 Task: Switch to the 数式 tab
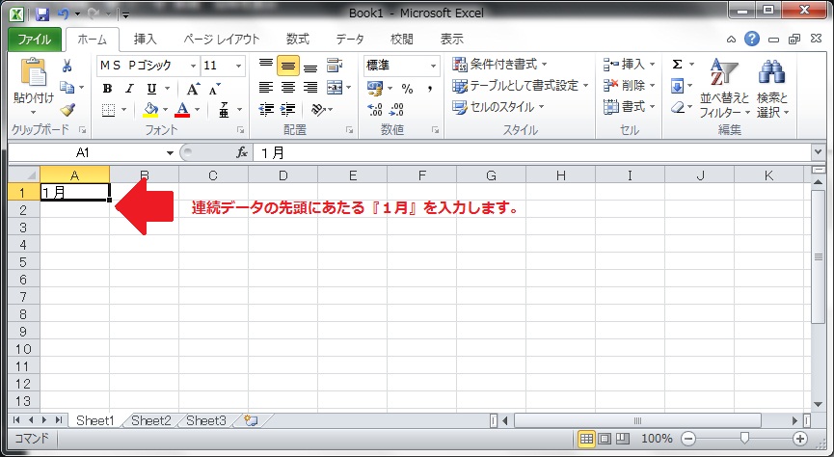pos(298,40)
